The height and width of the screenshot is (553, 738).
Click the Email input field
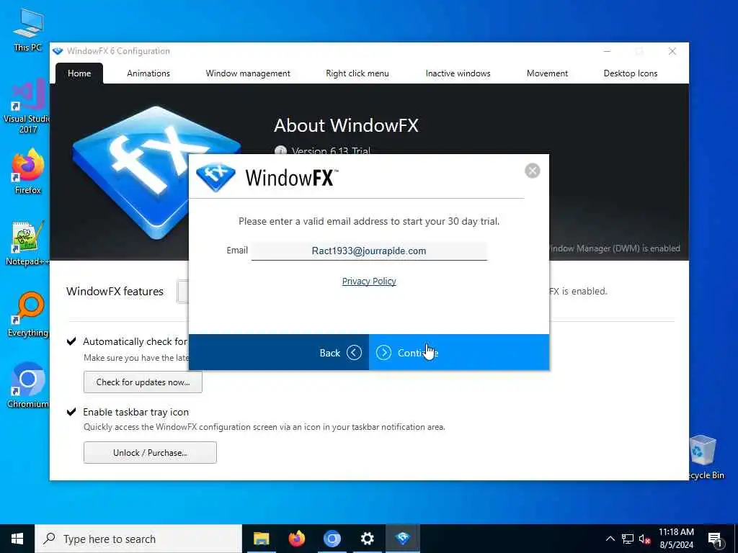point(369,251)
